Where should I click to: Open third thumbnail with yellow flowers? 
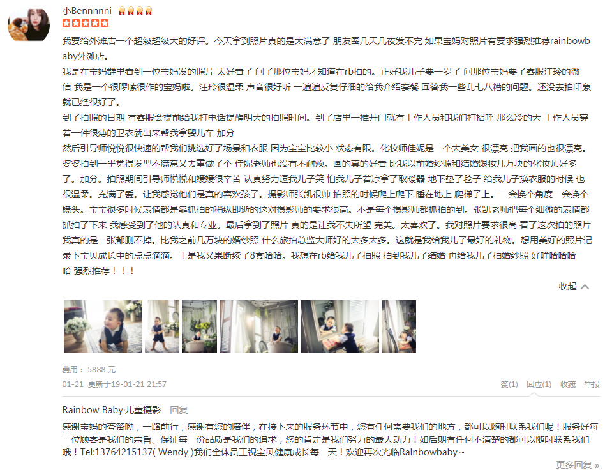200,326
